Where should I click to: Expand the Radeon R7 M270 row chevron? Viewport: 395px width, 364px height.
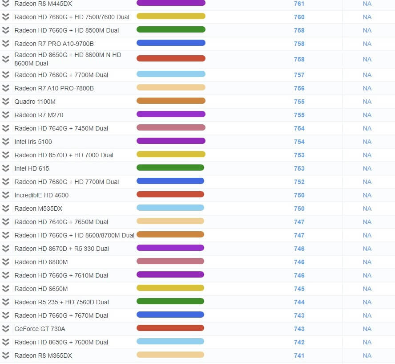tap(5, 115)
